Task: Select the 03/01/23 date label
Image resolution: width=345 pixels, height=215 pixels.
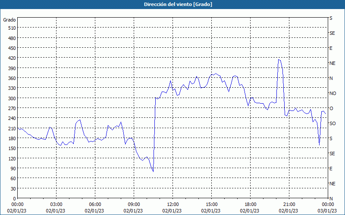Action: click(327, 211)
